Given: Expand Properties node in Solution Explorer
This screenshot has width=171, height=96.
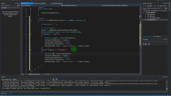Looking at the screenshot, I should click(145, 14).
